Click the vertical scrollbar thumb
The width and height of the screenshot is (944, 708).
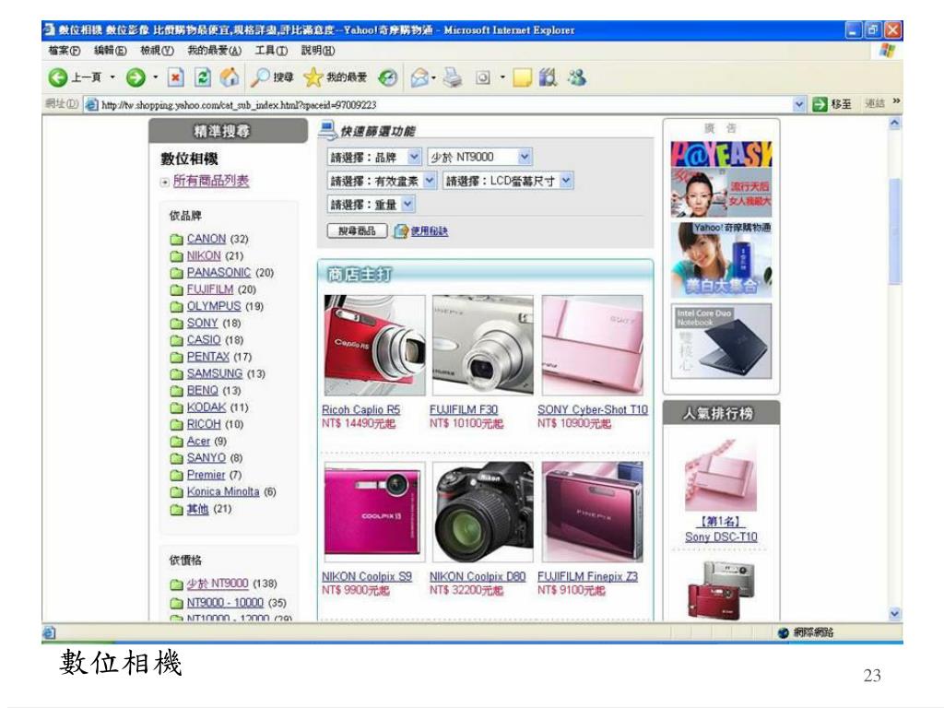point(894,231)
